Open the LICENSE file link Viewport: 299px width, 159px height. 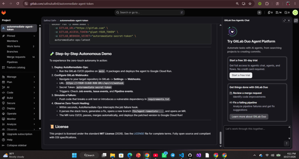(x=139, y=134)
